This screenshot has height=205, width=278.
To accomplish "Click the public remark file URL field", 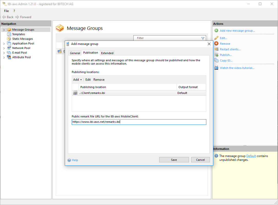I will (139, 122).
